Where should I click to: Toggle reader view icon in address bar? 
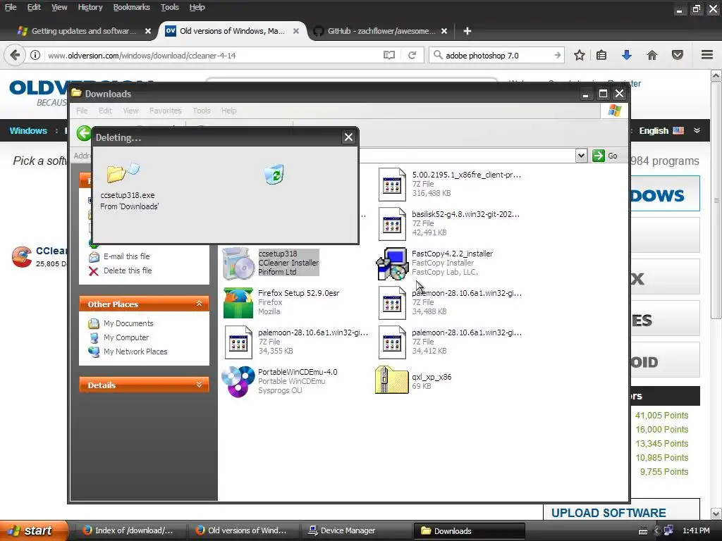(389, 55)
